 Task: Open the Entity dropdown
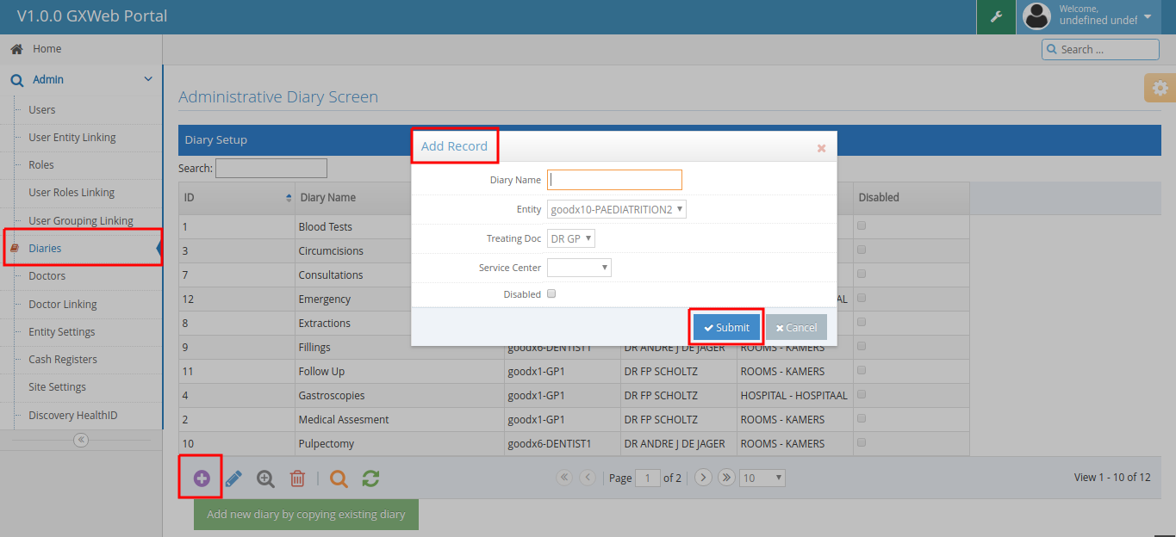(x=617, y=209)
